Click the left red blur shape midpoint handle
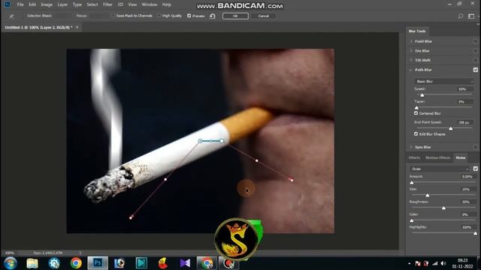 click(165, 179)
